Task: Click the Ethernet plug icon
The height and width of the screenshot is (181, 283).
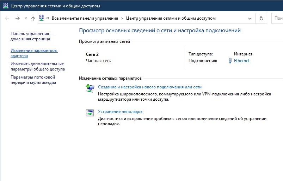Action: pyautogui.click(x=230, y=61)
